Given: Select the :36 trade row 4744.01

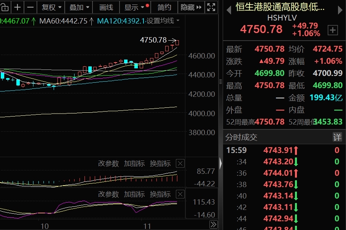Looking at the screenshot, I should (284, 173).
